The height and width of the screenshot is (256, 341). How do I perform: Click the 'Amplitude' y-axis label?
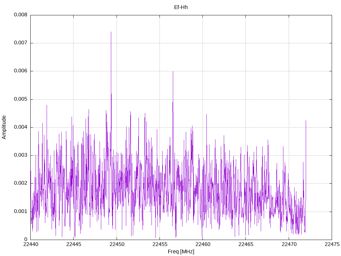coord(4,127)
